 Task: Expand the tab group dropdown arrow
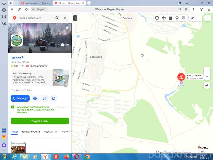coord(16,3)
